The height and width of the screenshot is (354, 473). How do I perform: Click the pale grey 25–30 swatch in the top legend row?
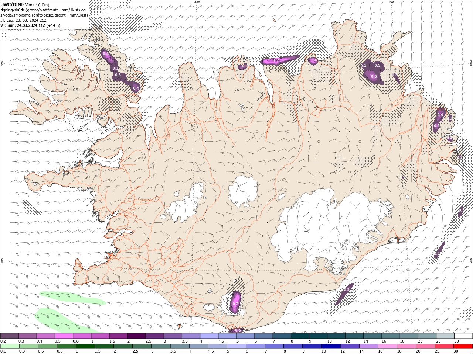[445, 336]
